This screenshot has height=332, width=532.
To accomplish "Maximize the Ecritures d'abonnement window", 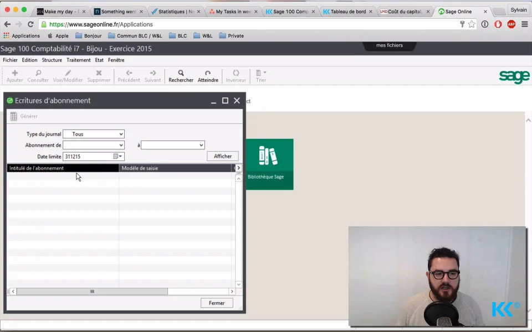I will pos(225,101).
